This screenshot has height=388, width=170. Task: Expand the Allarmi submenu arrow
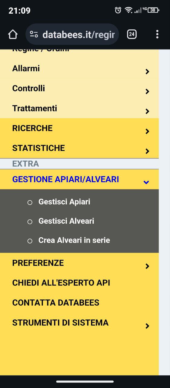(x=147, y=72)
